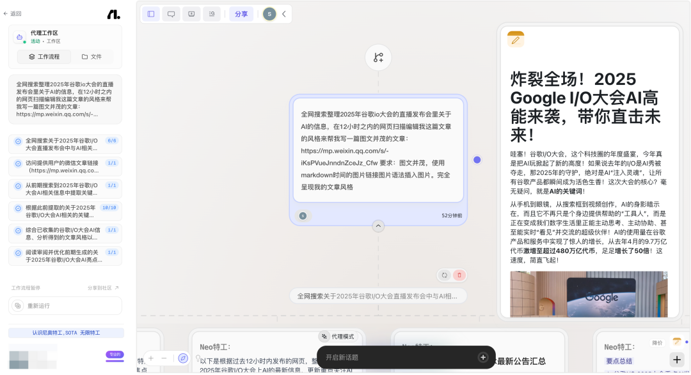691x375 pixels.
Task: Click the blue dot connector beside prompt card
Action: [x=477, y=160]
